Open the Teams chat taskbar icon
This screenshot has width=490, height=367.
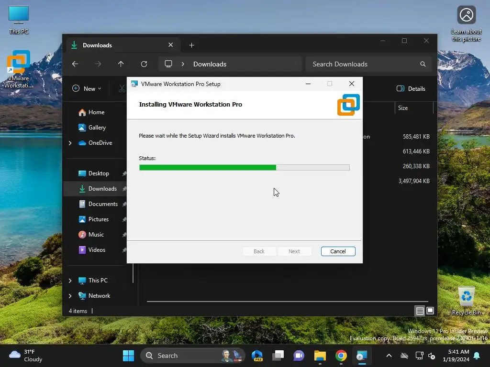pos(299,356)
